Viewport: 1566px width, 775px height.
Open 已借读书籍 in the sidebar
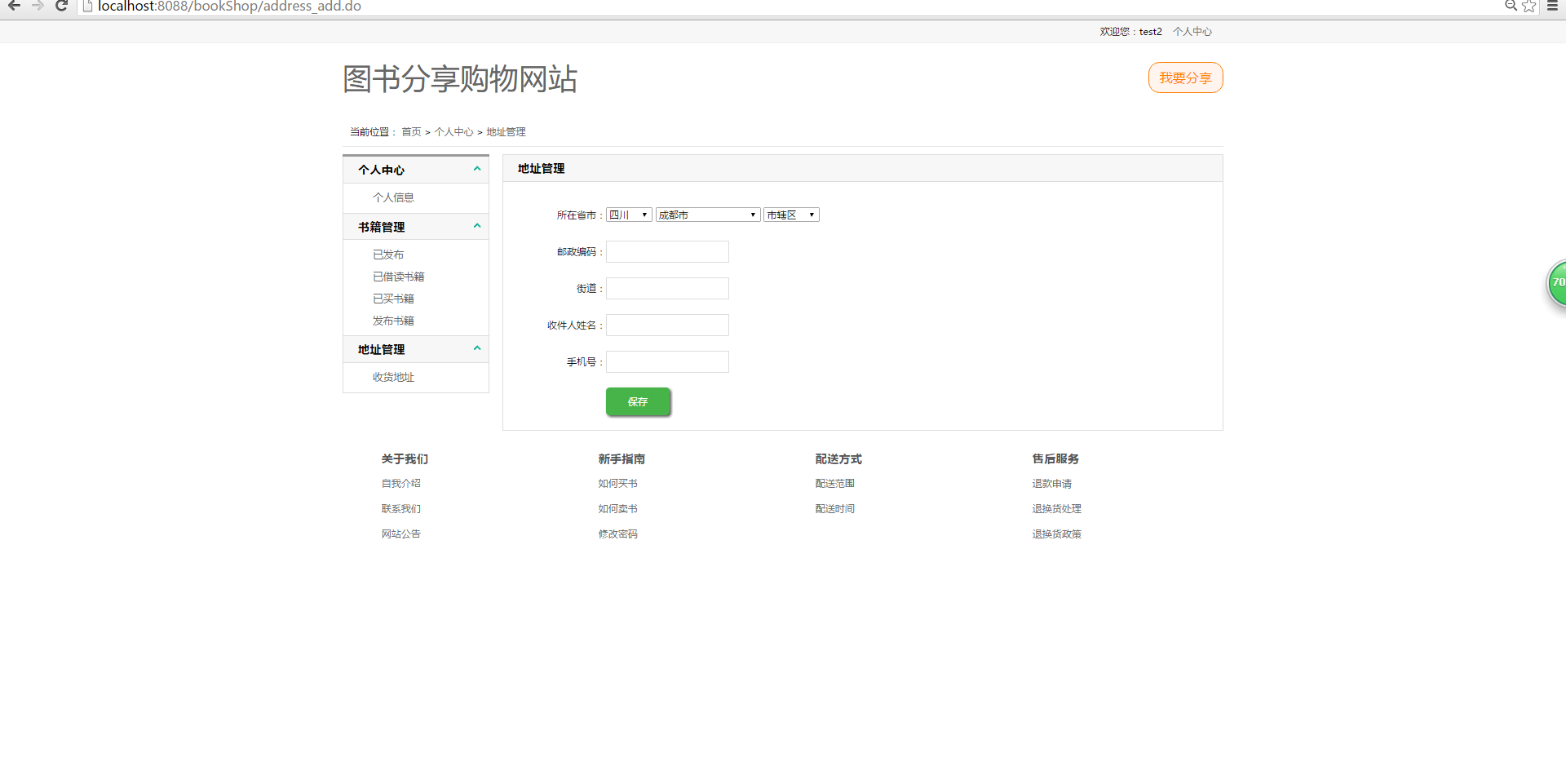[398, 277]
